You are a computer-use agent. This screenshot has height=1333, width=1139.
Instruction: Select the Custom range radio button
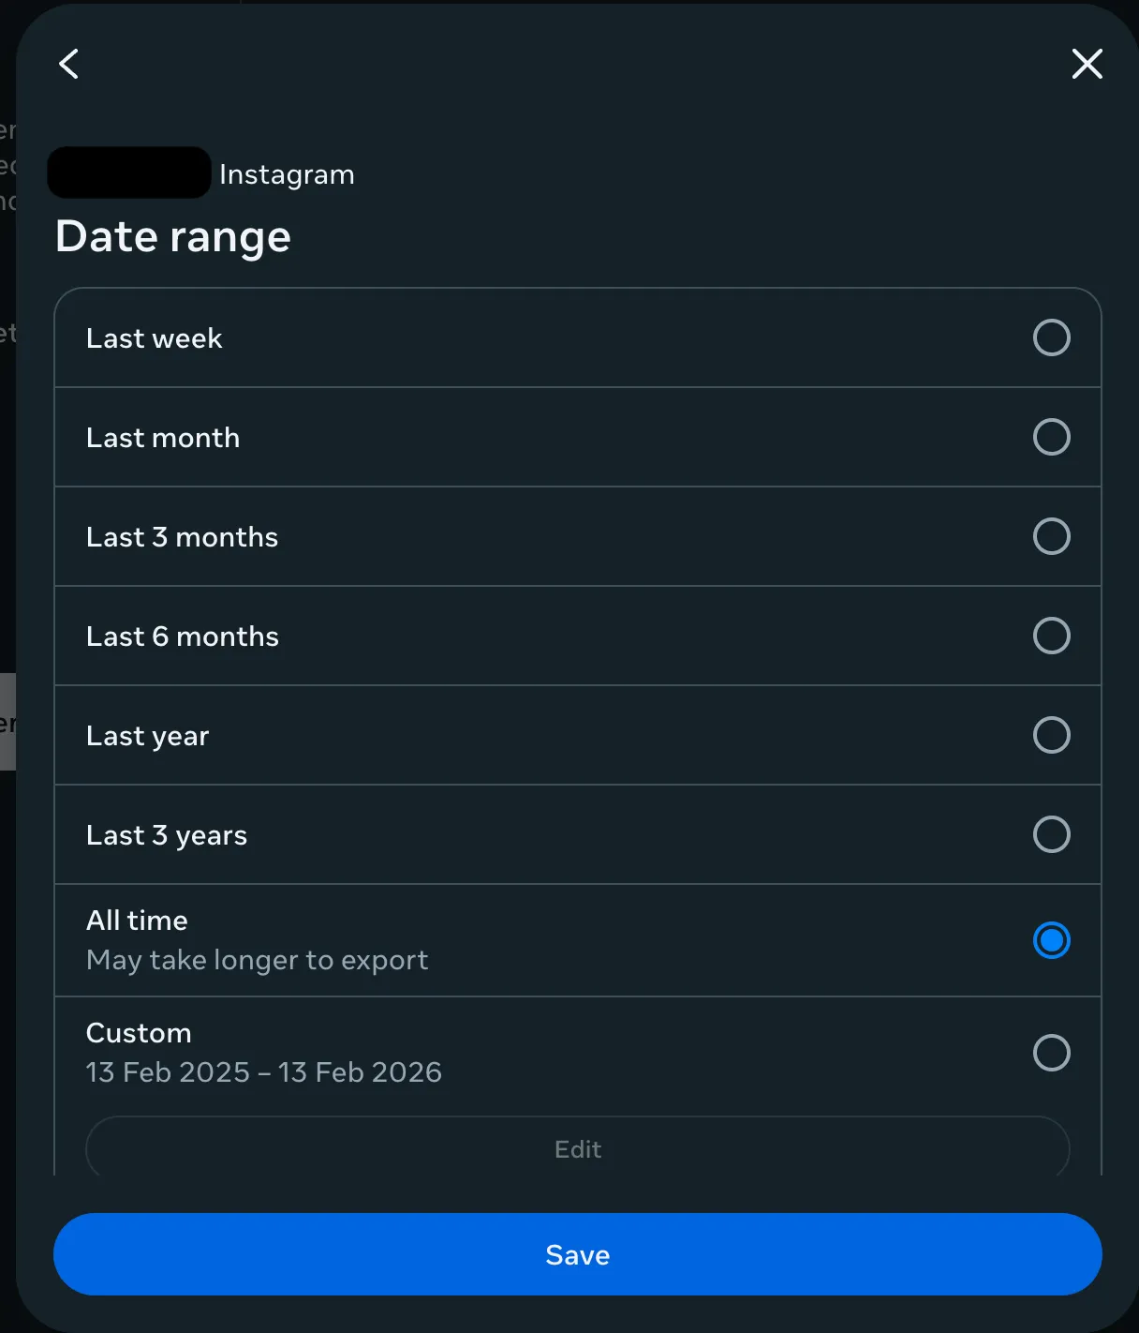(1051, 1053)
